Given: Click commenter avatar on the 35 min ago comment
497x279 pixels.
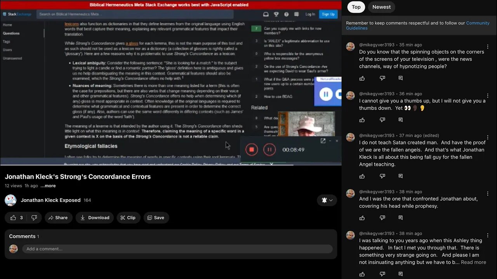Looking at the screenshot, I should [x=350, y=46].
